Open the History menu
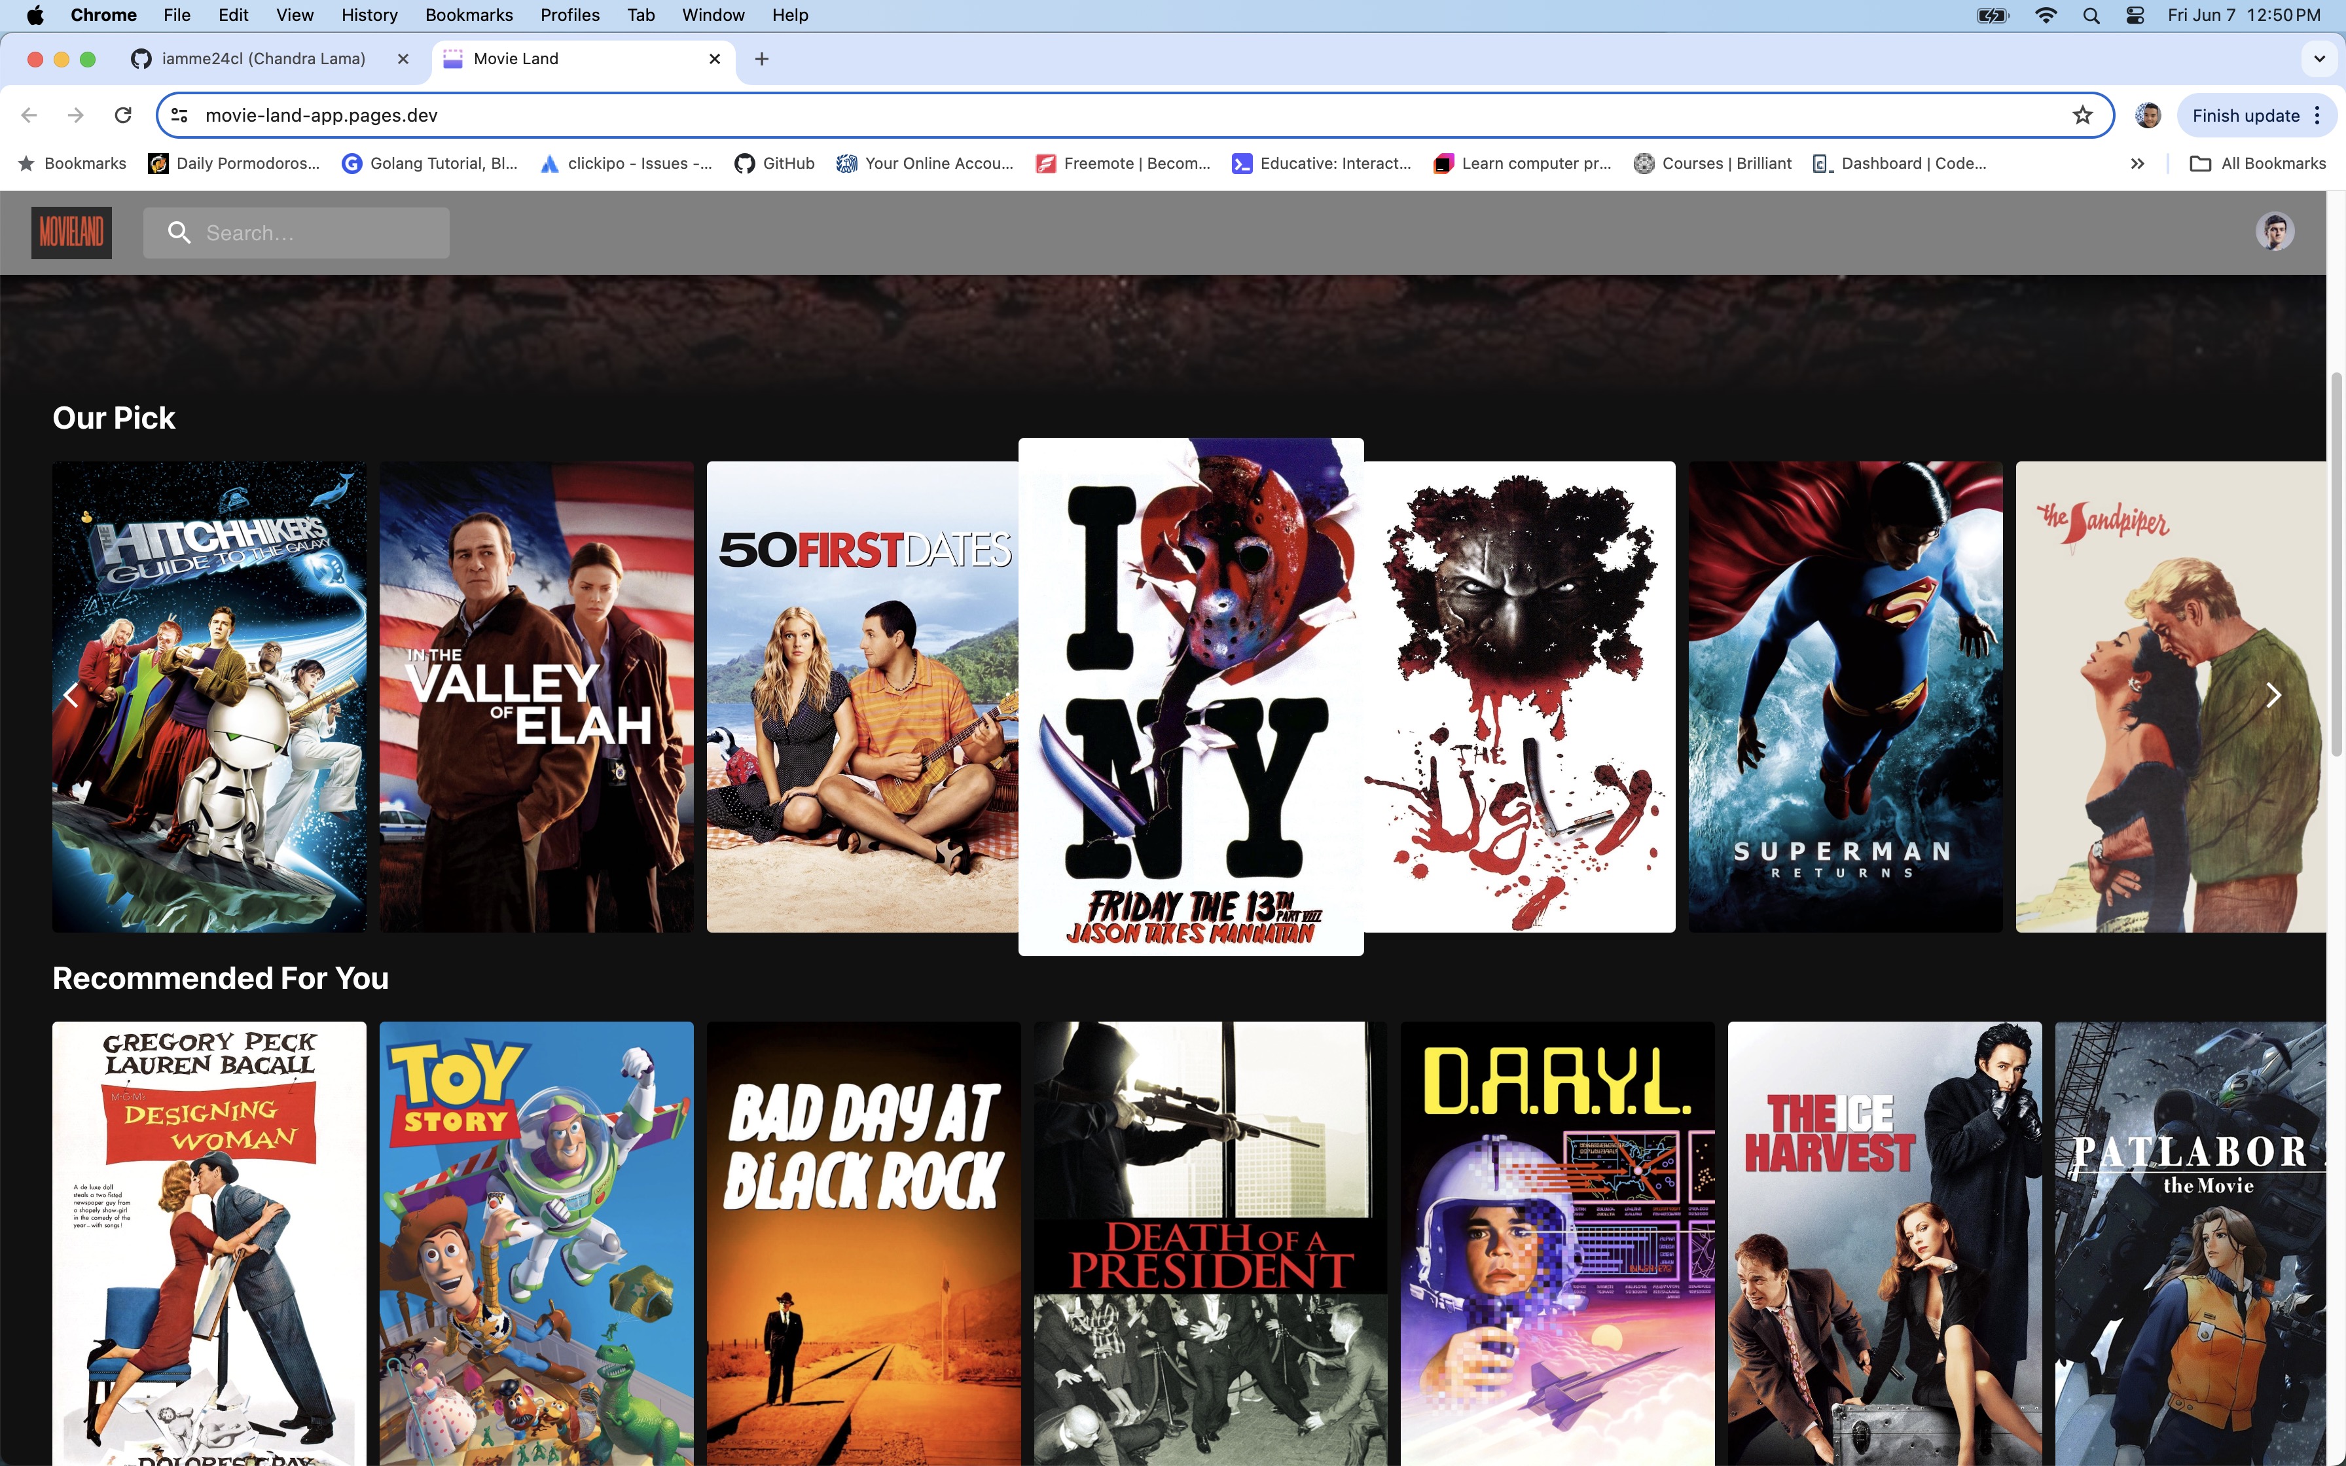This screenshot has width=2346, height=1466. pyautogui.click(x=369, y=16)
